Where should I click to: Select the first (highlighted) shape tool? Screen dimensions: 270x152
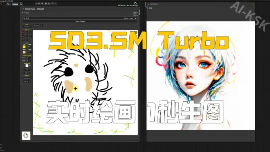23,33
